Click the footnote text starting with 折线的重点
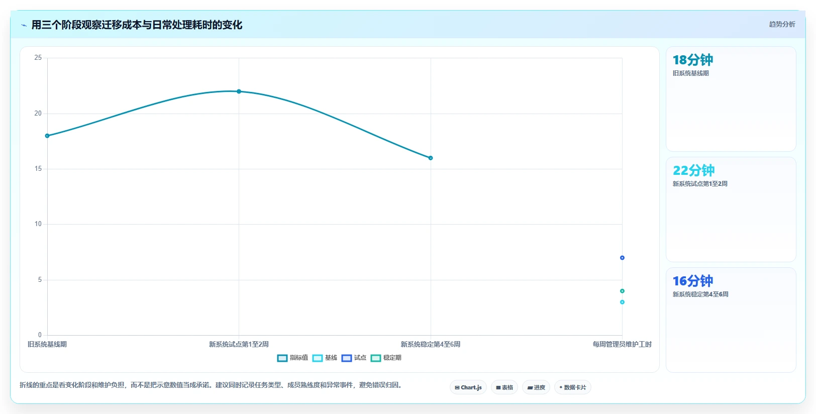Image resolution: width=816 pixels, height=414 pixels. click(212, 385)
